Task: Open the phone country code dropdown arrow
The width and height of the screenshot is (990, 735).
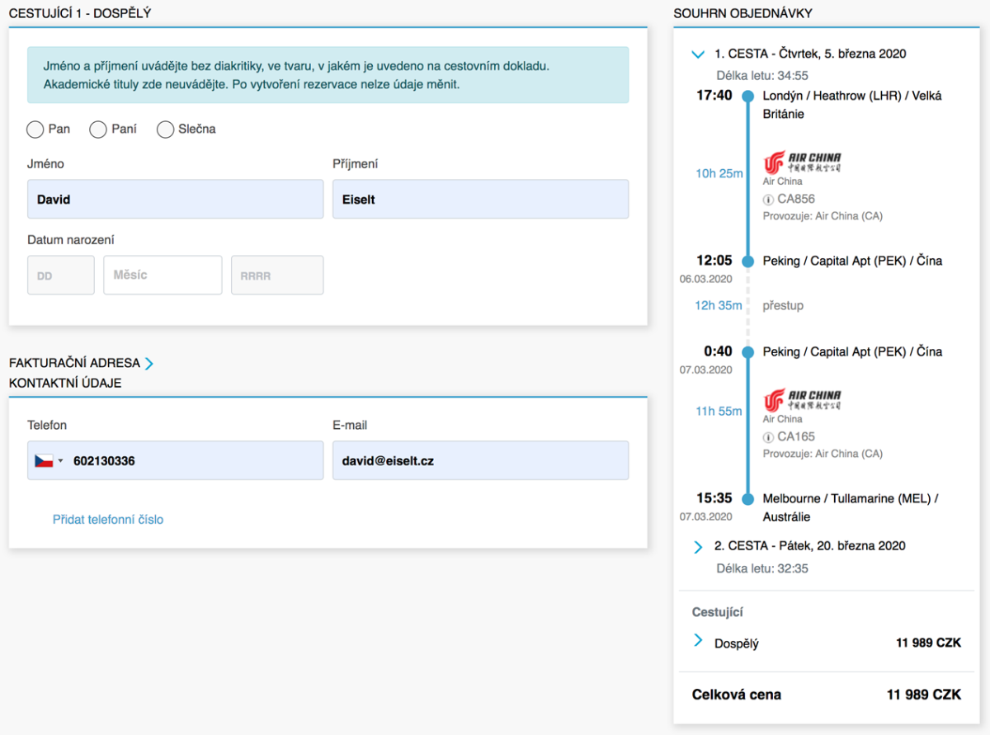Action: click(x=61, y=461)
